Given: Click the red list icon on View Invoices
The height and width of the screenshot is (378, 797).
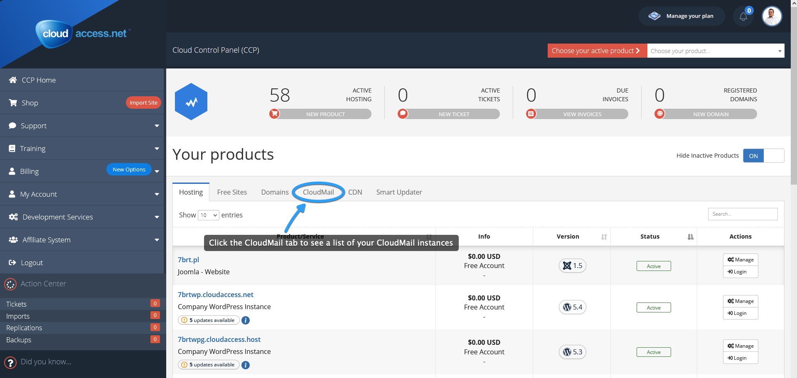Looking at the screenshot, I should (531, 114).
